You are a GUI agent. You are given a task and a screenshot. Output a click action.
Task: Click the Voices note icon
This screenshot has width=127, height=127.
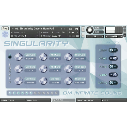click(41, 33)
